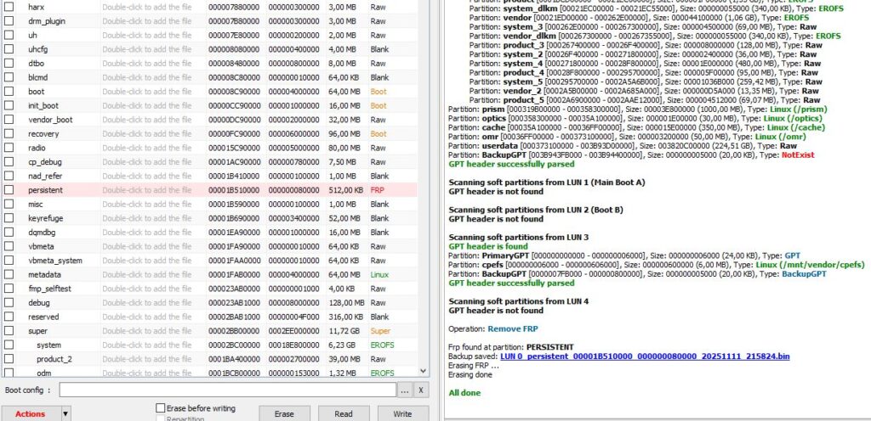The height and width of the screenshot is (421, 871).
Task: Clear Boot config with the X button
Action: [x=422, y=390]
